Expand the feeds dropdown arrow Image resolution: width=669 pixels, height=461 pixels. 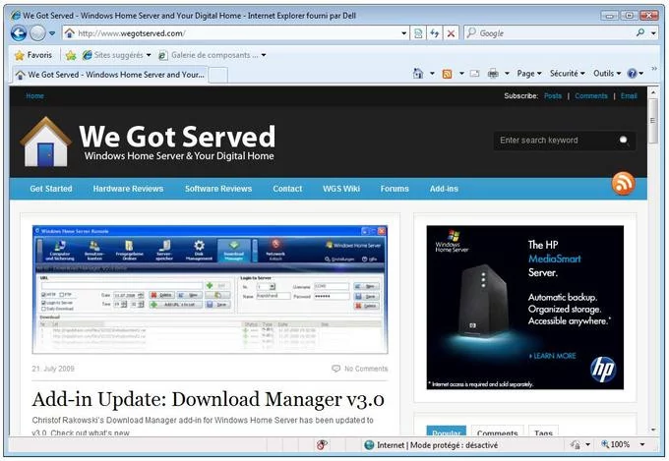tap(461, 74)
